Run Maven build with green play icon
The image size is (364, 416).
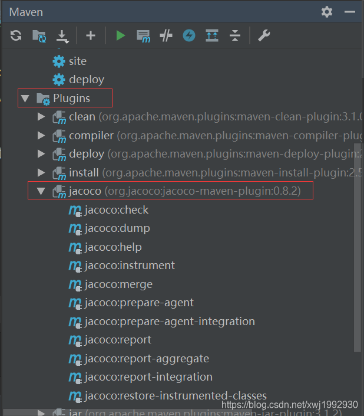pos(121,35)
